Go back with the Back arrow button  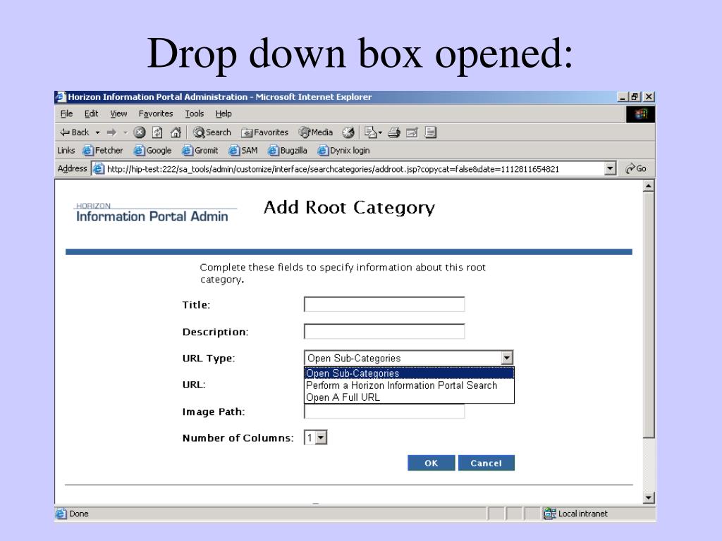pos(73,132)
